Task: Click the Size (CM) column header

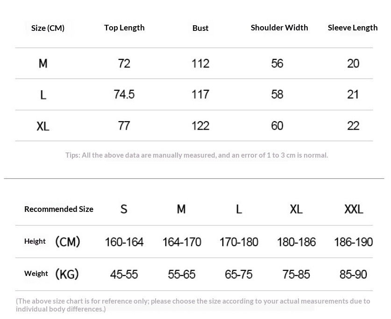Action: [48, 28]
